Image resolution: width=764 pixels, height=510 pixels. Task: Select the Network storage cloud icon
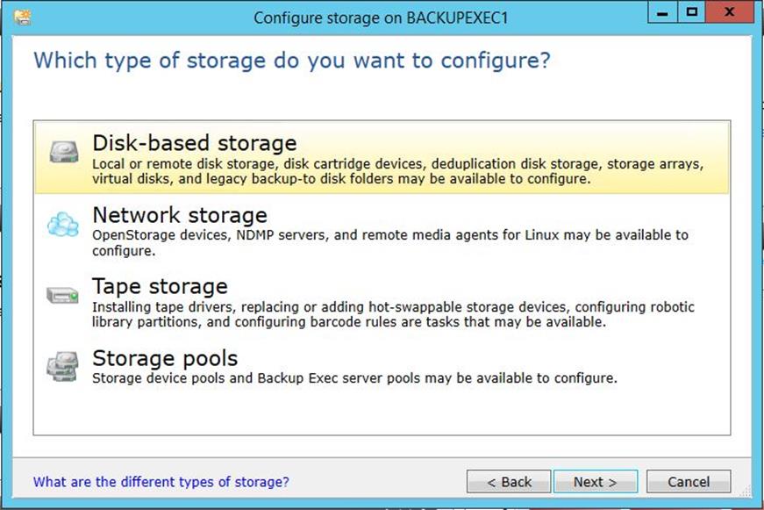(63, 225)
